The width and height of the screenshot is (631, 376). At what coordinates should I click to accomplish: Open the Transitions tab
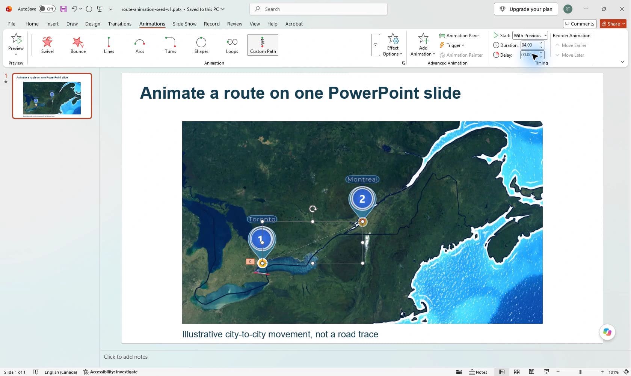119,24
